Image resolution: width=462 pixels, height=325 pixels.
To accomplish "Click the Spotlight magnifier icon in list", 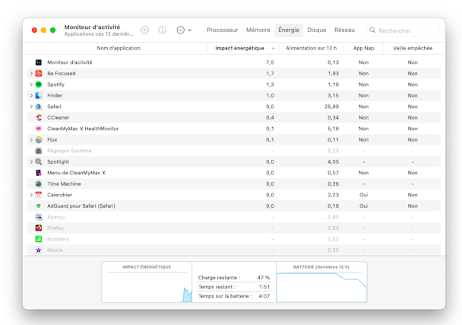I will coord(39,162).
